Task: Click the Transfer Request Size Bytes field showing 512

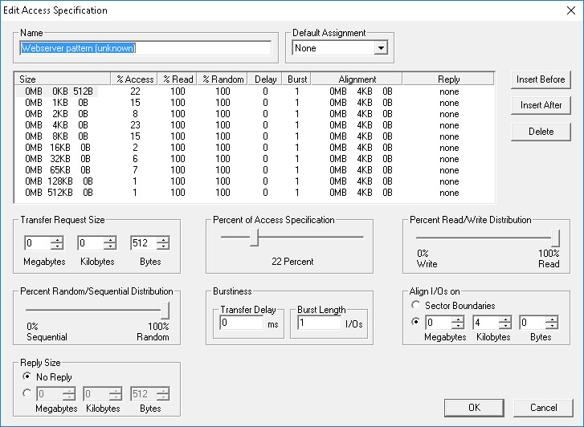Action: (144, 243)
